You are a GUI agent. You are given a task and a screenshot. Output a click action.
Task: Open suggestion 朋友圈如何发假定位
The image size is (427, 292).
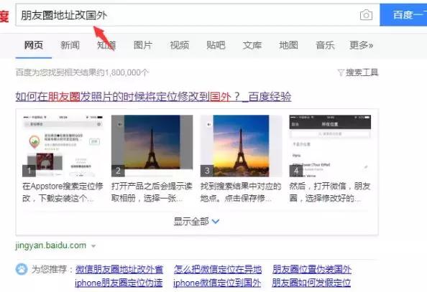(311, 283)
